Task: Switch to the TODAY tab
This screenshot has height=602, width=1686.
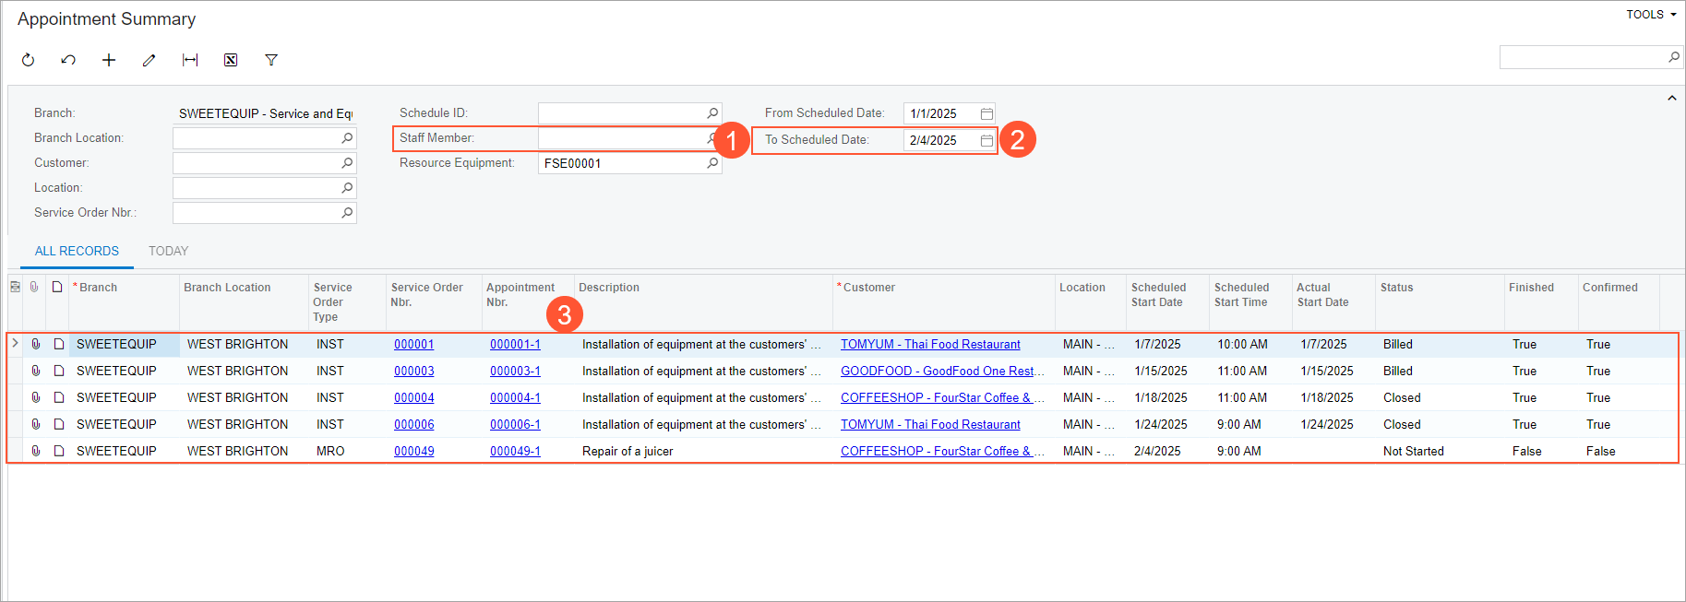Action: (168, 251)
